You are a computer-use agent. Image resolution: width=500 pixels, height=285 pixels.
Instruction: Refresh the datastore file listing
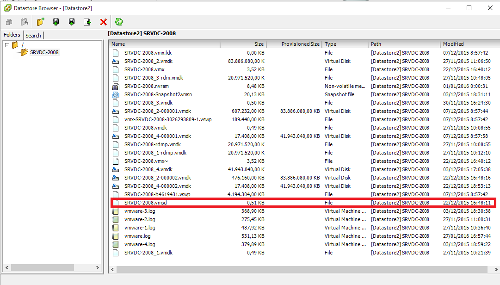(x=119, y=21)
